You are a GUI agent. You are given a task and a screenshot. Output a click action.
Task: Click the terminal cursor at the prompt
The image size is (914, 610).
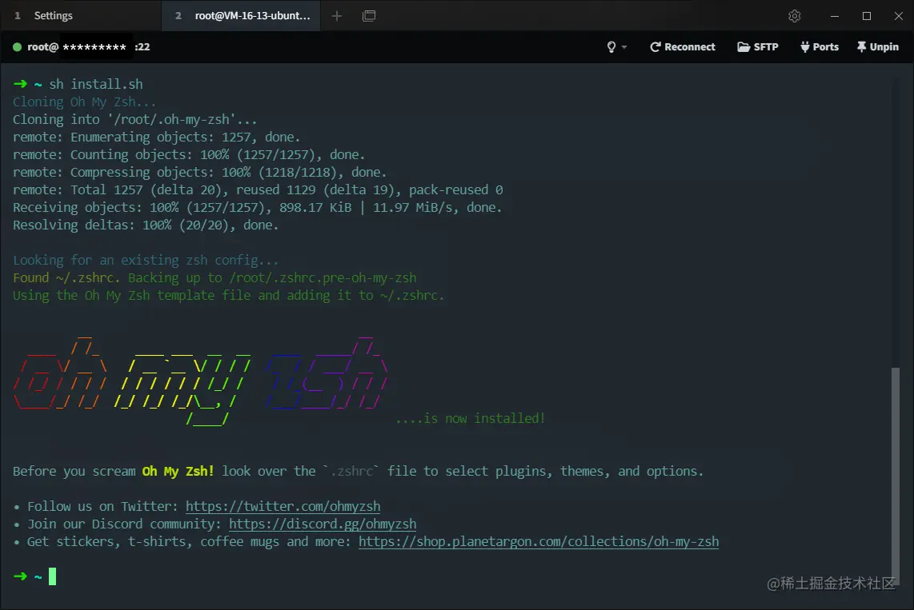[51, 576]
